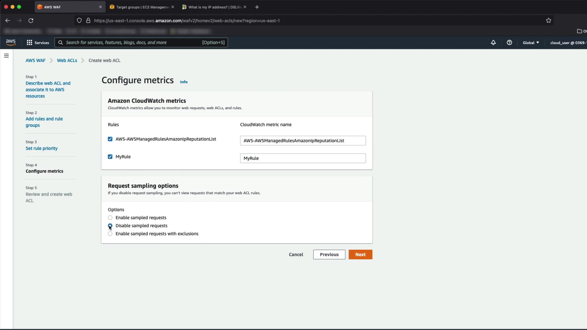The width and height of the screenshot is (587, 330).
Task: Open the AWS logo home icon
Action: pyautogui.click(x=11, y=42)
